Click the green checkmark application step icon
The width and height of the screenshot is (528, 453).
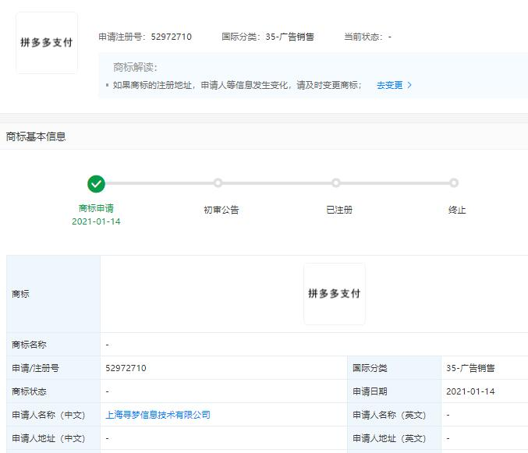click(96, 184)
